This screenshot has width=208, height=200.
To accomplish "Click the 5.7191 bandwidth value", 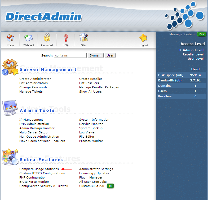I will tap(195, 80).
